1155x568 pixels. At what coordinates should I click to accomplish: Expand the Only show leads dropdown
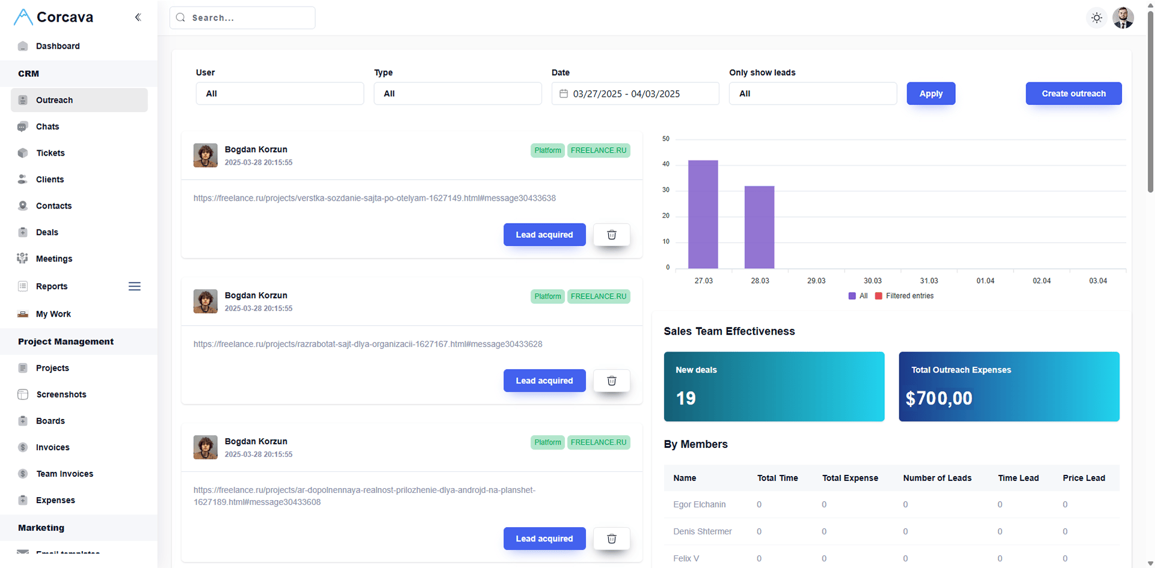[812, 94]
